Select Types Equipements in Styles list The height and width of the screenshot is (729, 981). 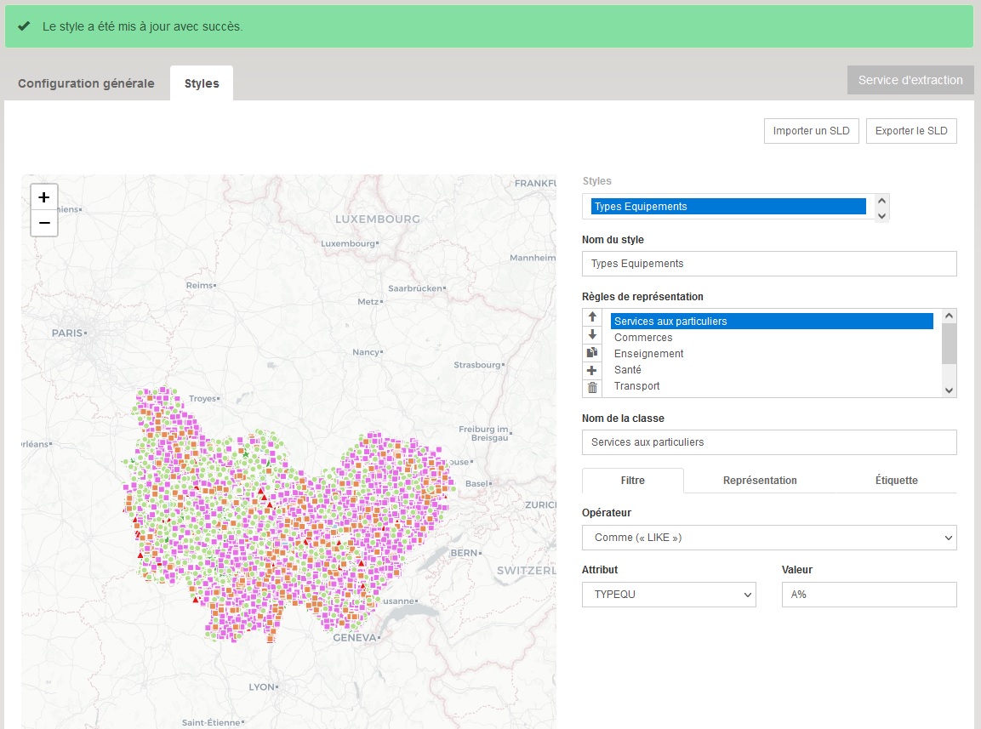coord(728,207)
